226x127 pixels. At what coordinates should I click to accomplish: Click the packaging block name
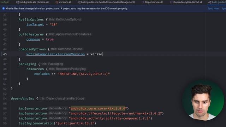point(27,64)
